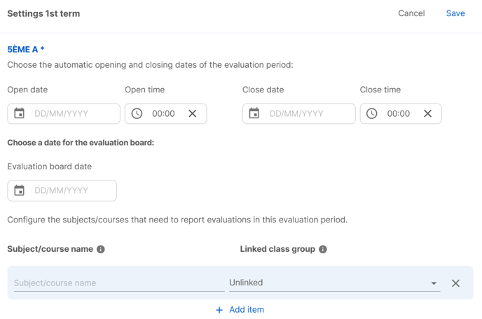Click the 00:00 value in Close time
This screenshot has height=319, width=482.
click(x=399, y=113)
